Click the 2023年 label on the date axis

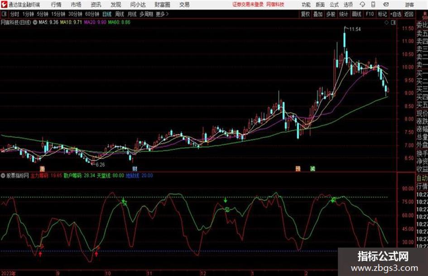(x=8, y=273)
